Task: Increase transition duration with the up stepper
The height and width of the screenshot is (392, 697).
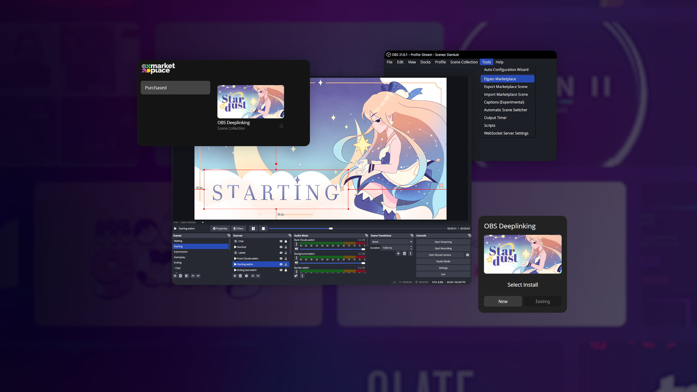Action: point(411,246)
